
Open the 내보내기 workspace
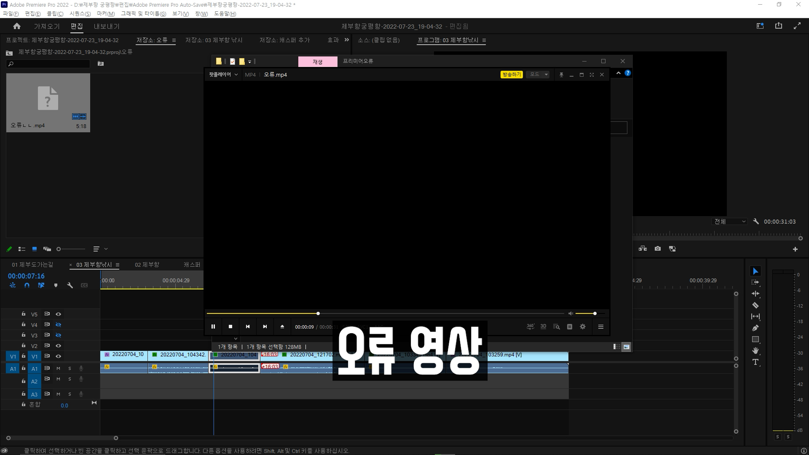[x=107, y=26]
